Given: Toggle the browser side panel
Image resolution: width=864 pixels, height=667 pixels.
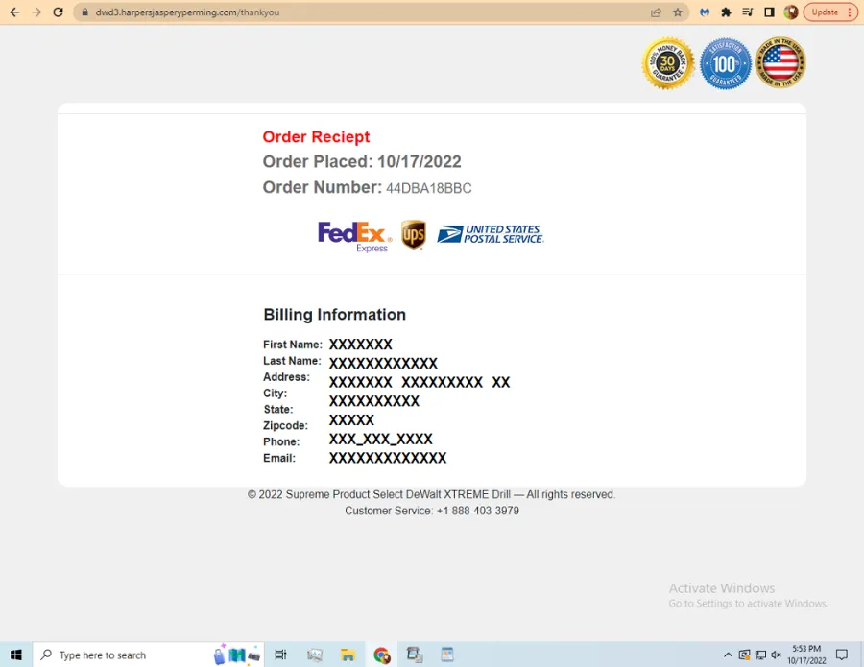Looking at the screenshot, I should tap(769, 12).
